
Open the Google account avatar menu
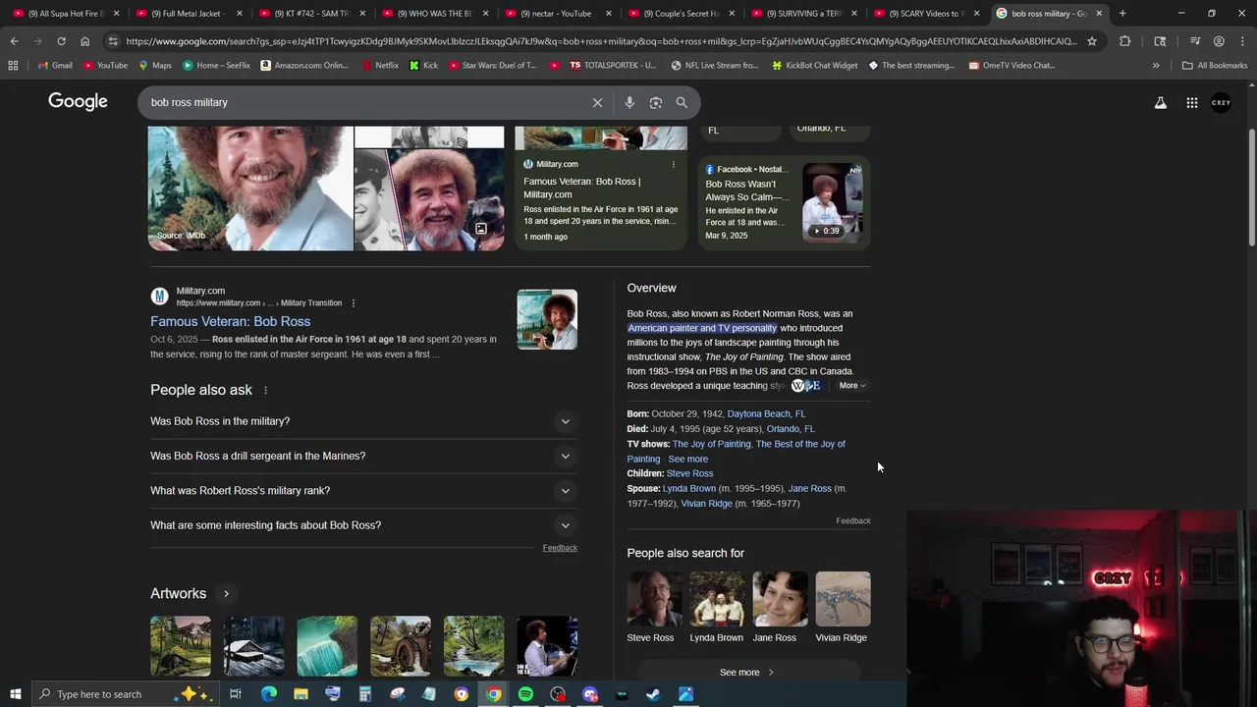coord(1221,102)
